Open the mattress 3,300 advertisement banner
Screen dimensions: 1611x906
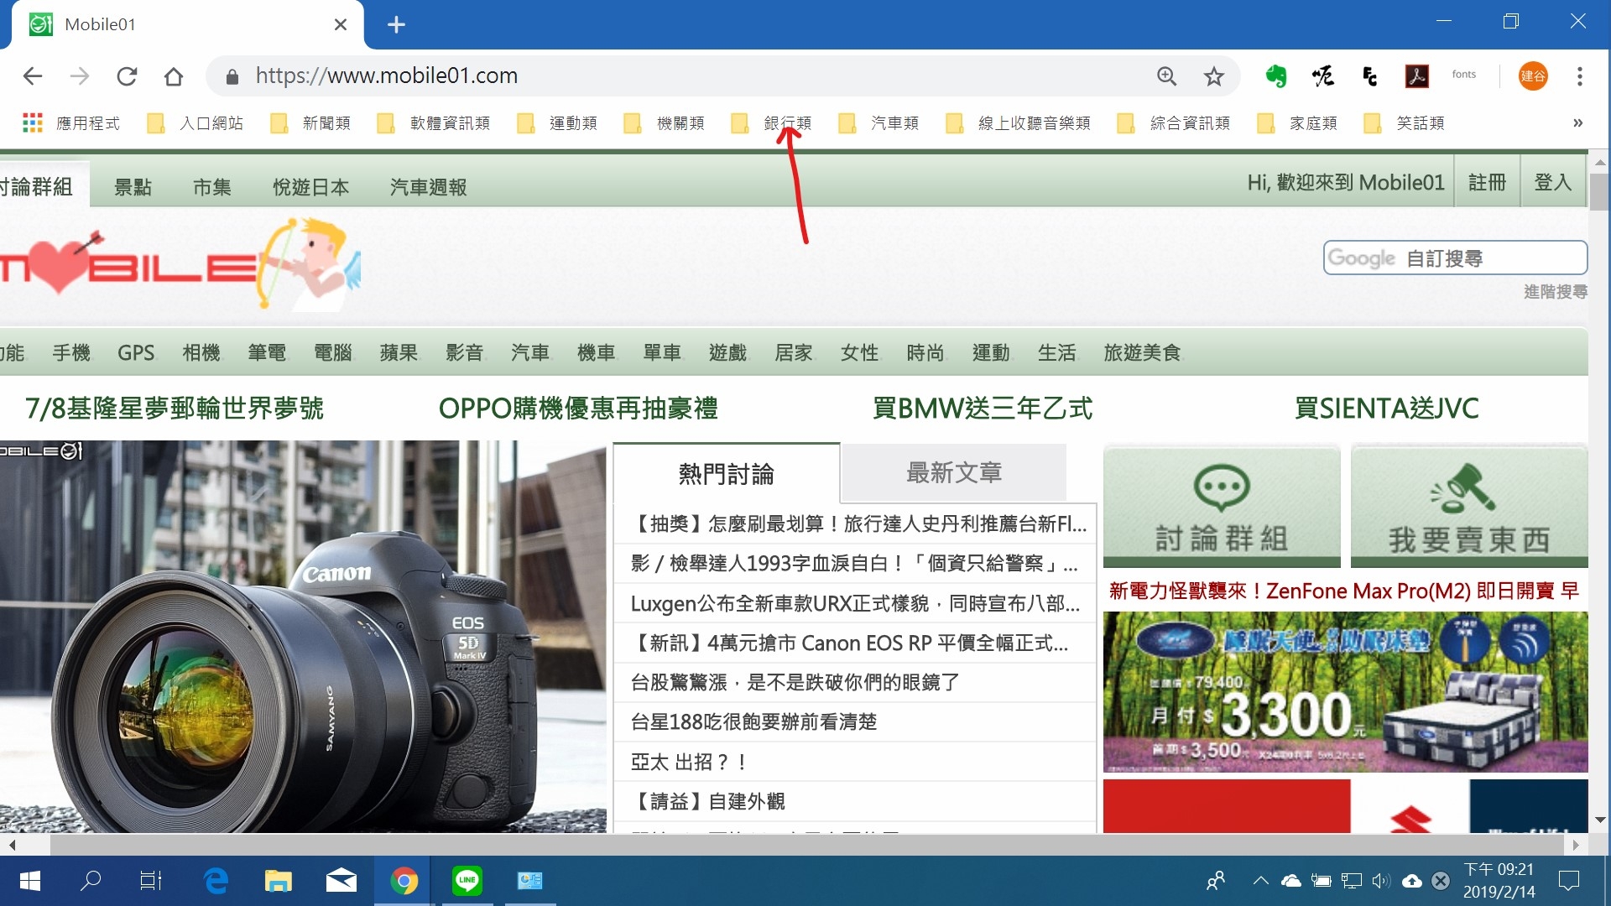(1345, 692)
